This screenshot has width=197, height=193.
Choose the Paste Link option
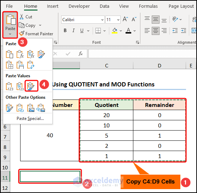click(x=20, y=108)
